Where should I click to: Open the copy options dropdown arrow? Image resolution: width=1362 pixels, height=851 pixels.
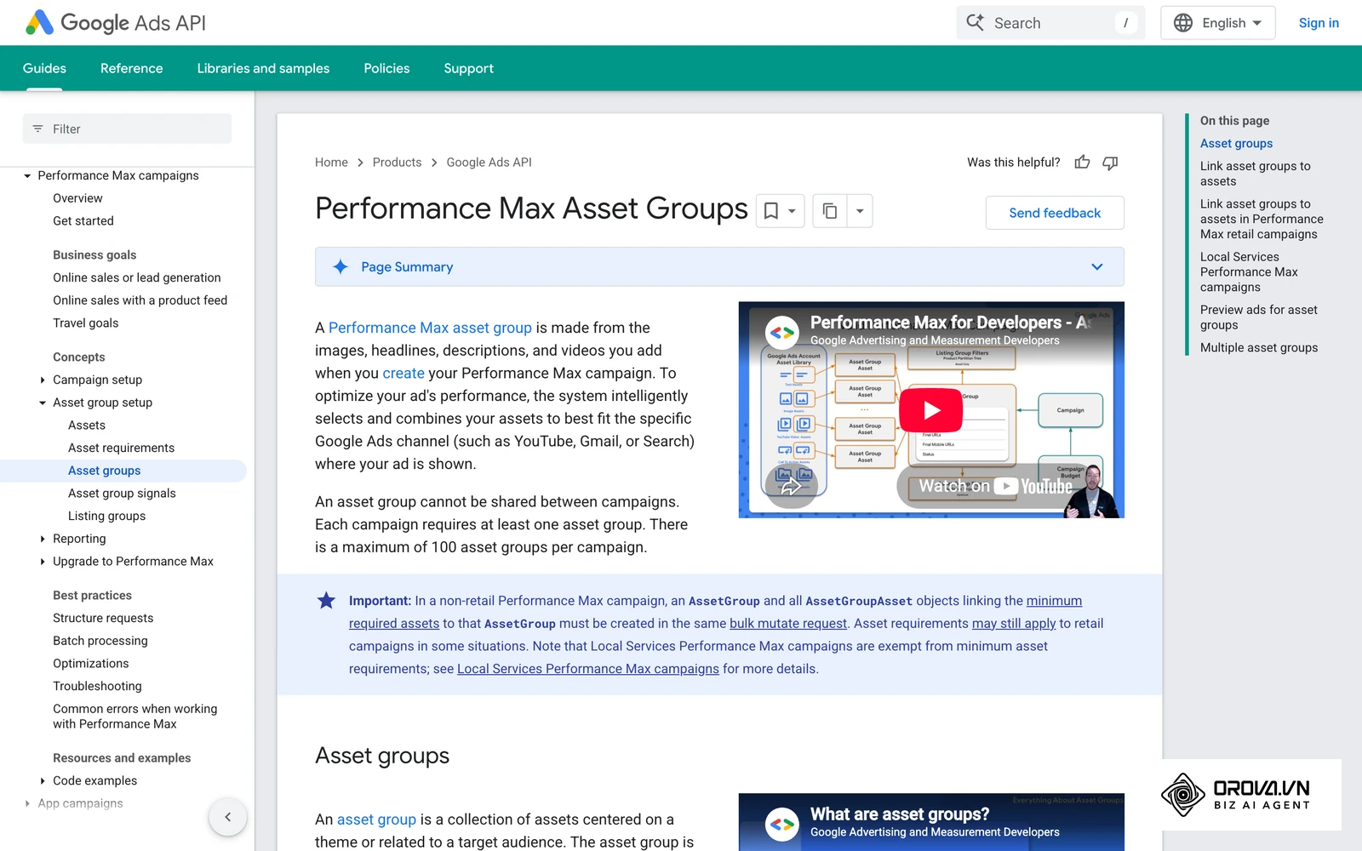click(x=860, y=211)
